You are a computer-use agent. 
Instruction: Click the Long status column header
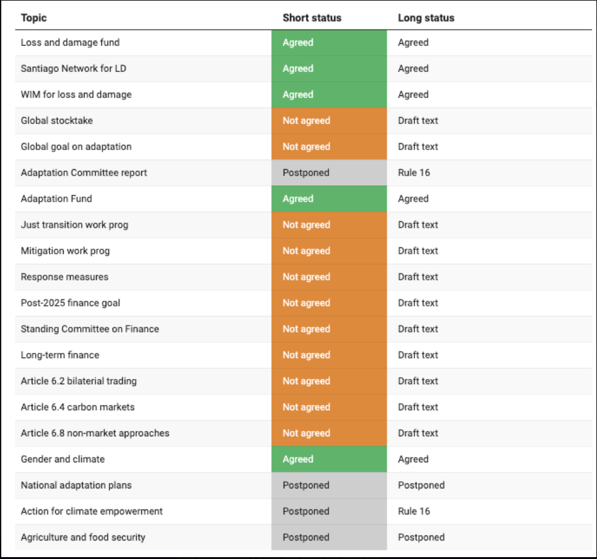click(426, 18)
